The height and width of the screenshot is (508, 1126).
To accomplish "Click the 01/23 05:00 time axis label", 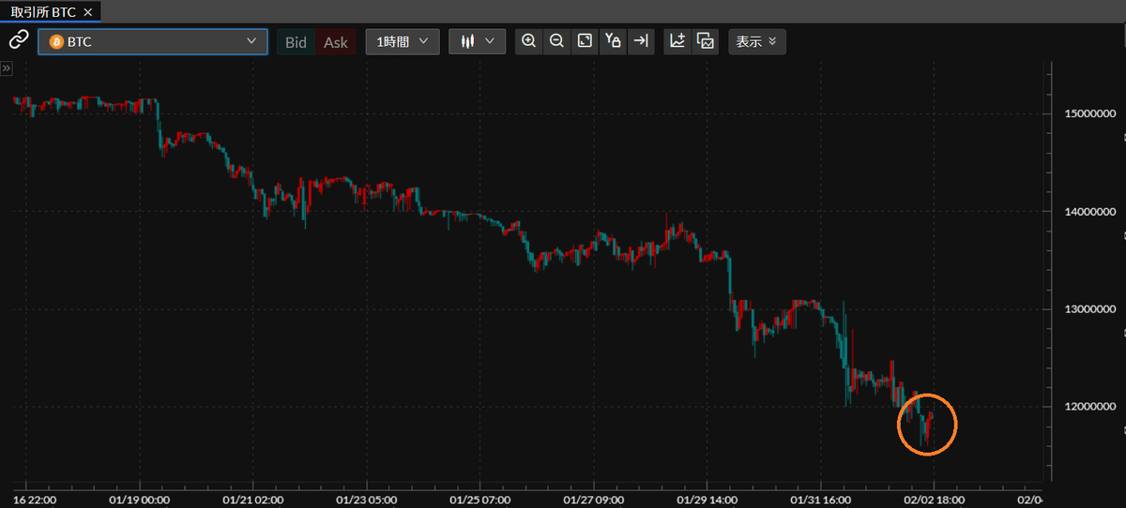I will tap(365, 499).
